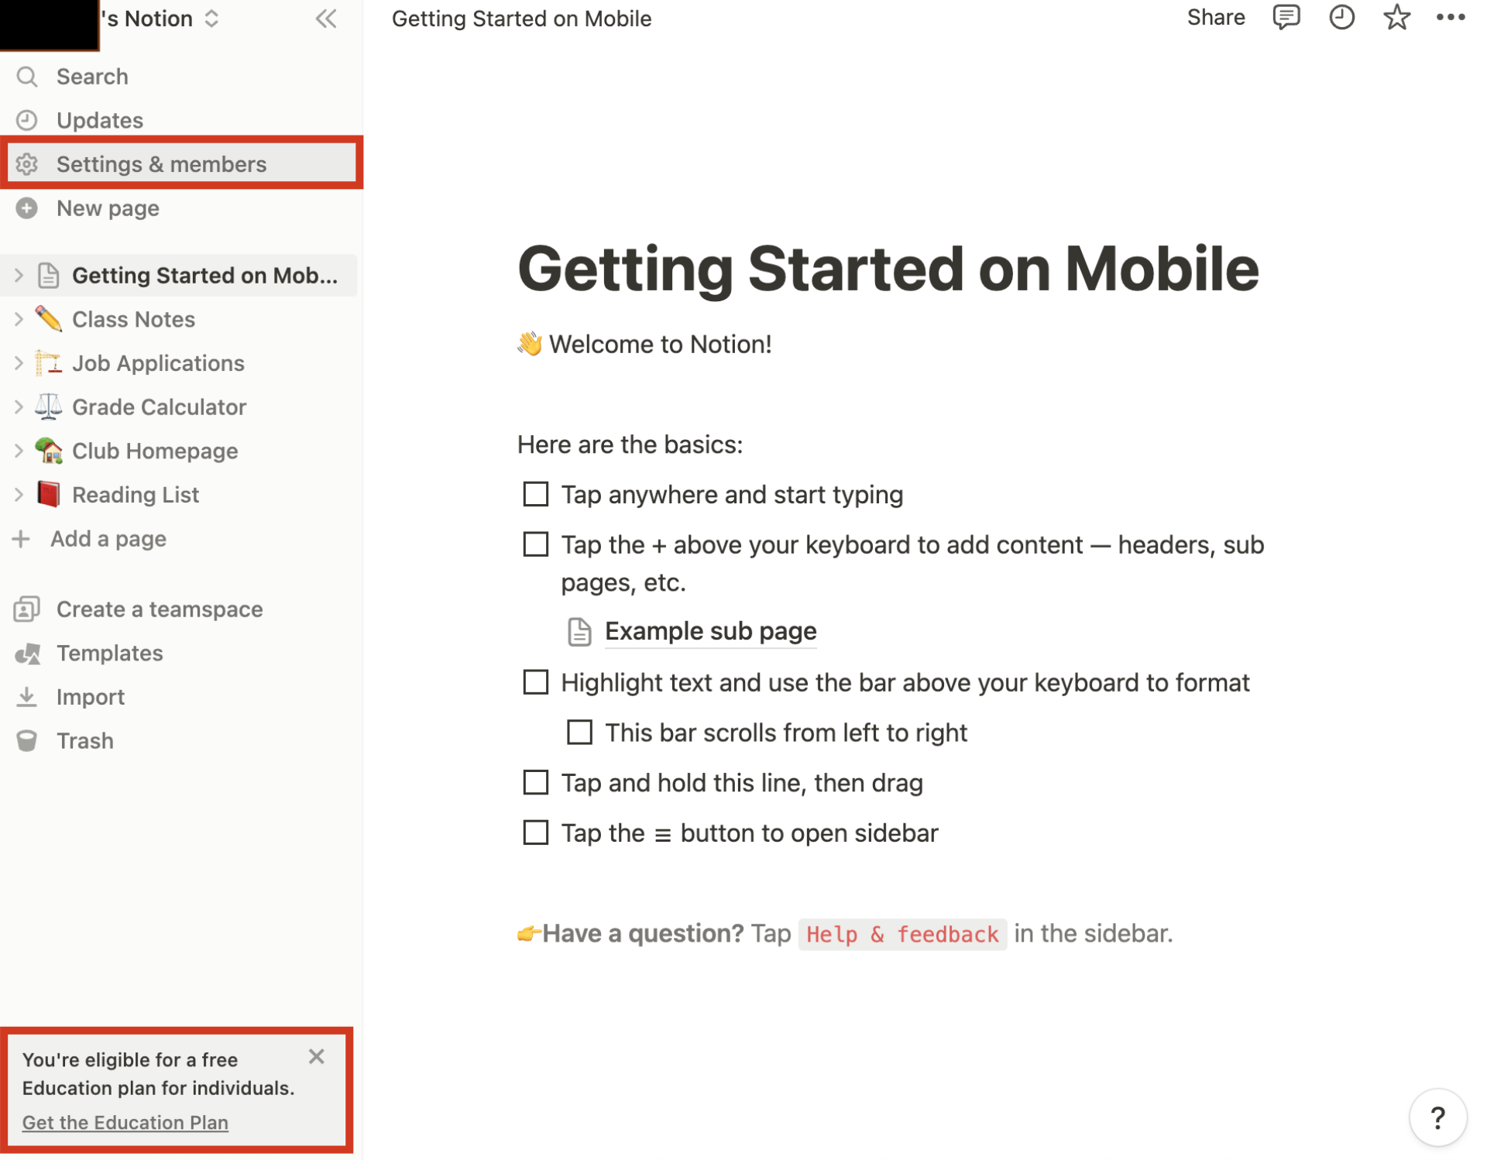Click the Get the Education Plan link

125,1123
